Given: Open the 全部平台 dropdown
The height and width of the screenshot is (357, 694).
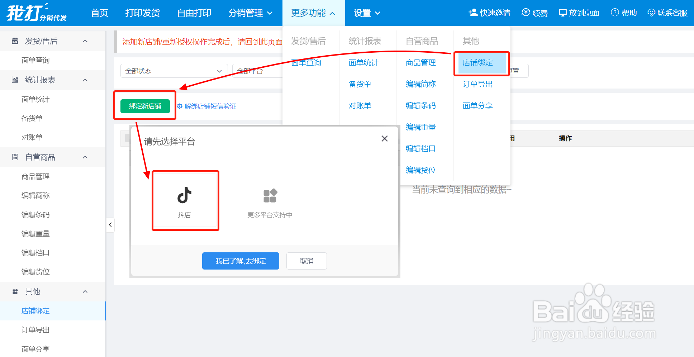Looking at the screenshot, I should click(257, 71).
